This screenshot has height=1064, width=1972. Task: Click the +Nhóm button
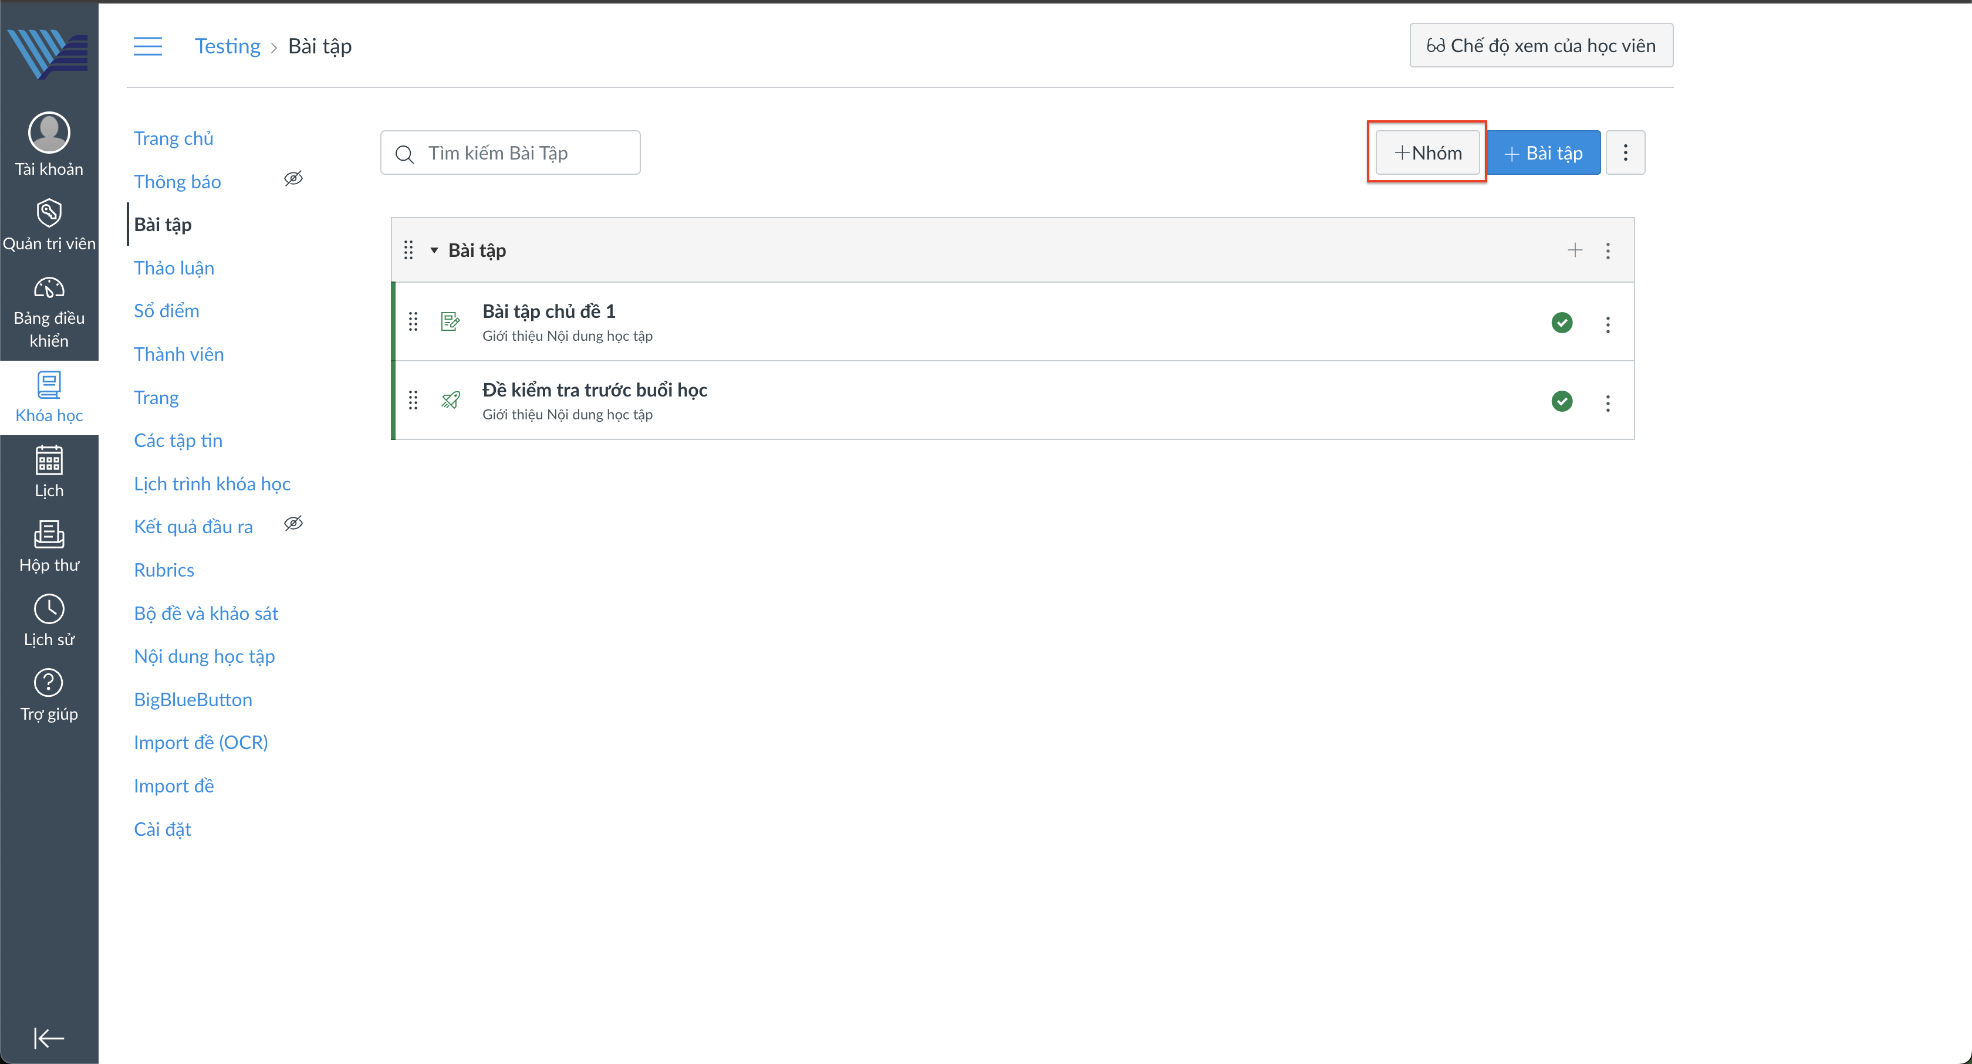tap(1428, 153)
